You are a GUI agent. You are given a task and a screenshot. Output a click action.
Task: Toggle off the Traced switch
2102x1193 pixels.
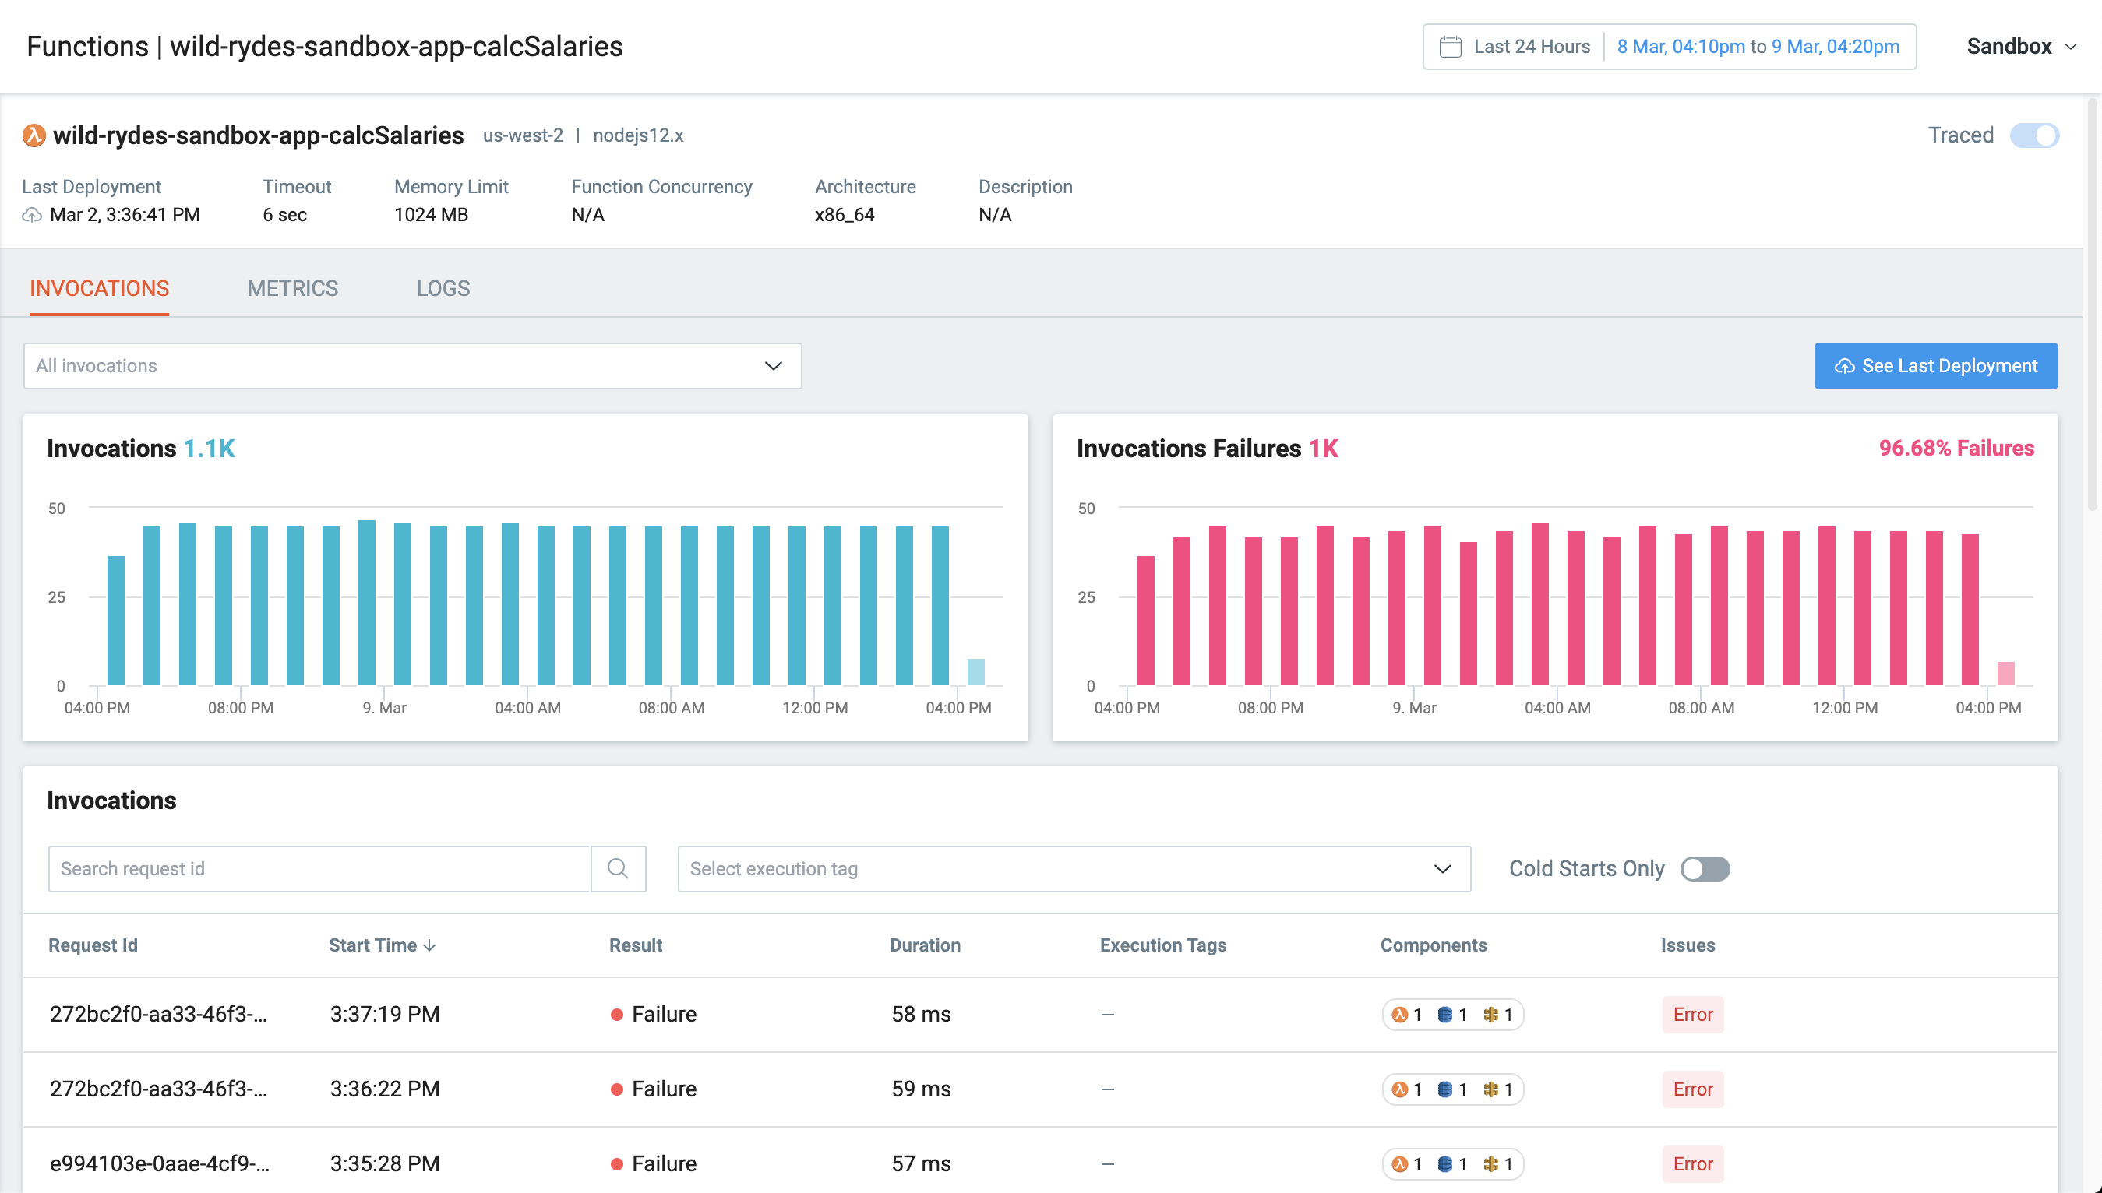click(x=2034, y=135)
